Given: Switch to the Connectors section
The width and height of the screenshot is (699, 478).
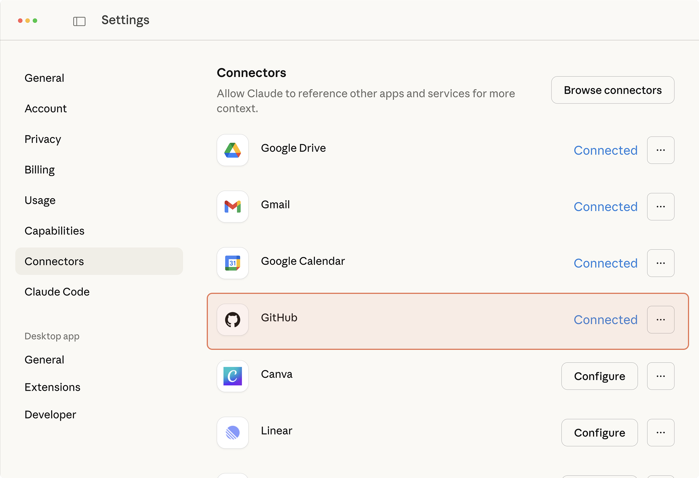Looking at the screenshot, I should coord(54,261).
